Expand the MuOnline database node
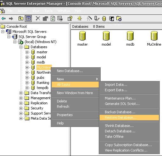This screenshot has width=162, height=156. click(x=27, y=67)
